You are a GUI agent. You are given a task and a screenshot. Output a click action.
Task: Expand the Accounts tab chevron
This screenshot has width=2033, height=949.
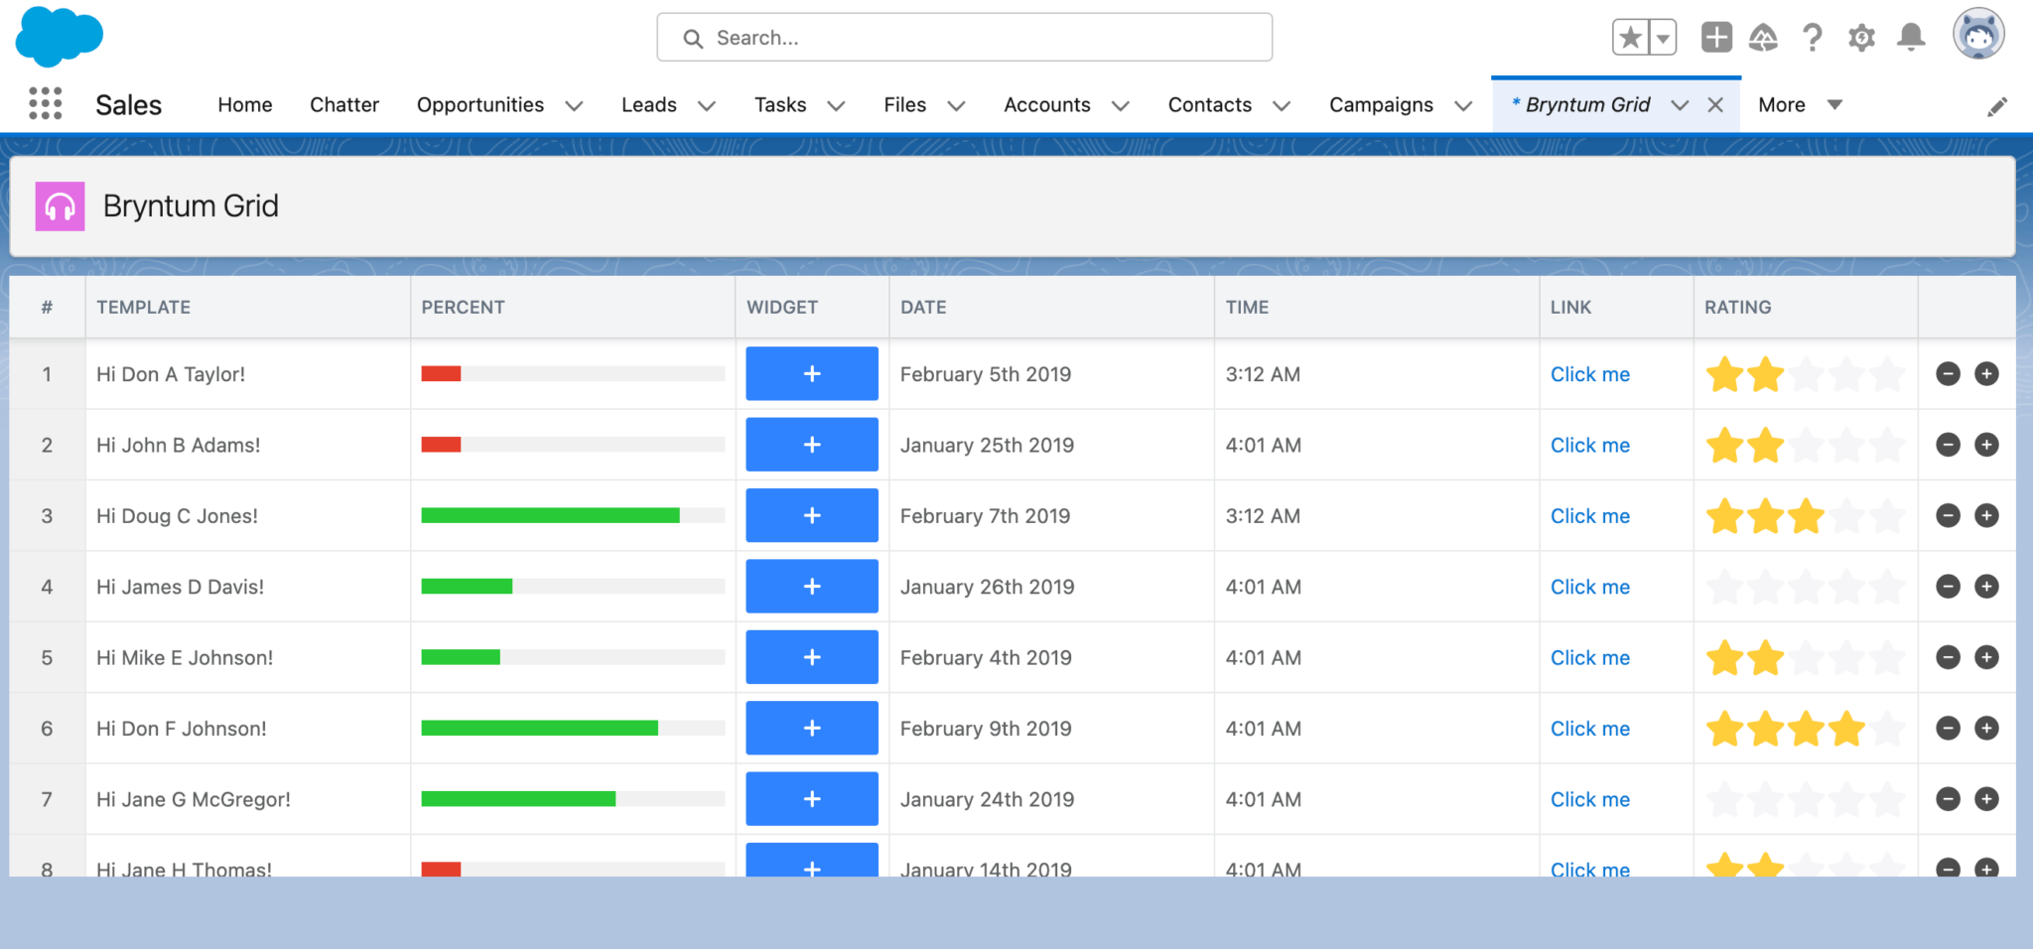click(x=1121, y=105)
